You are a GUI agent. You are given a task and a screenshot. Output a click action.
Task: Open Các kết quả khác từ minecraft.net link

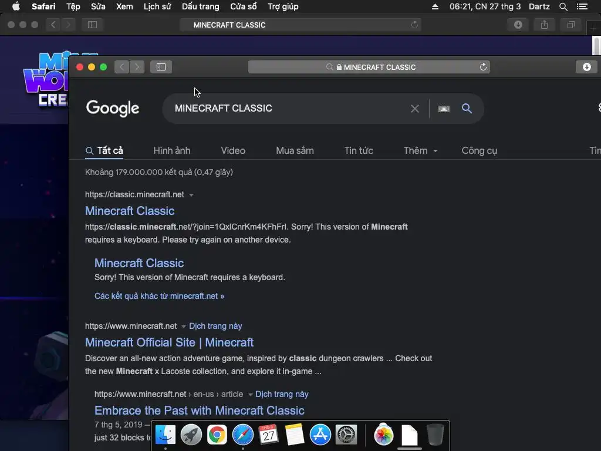[160, 296]
